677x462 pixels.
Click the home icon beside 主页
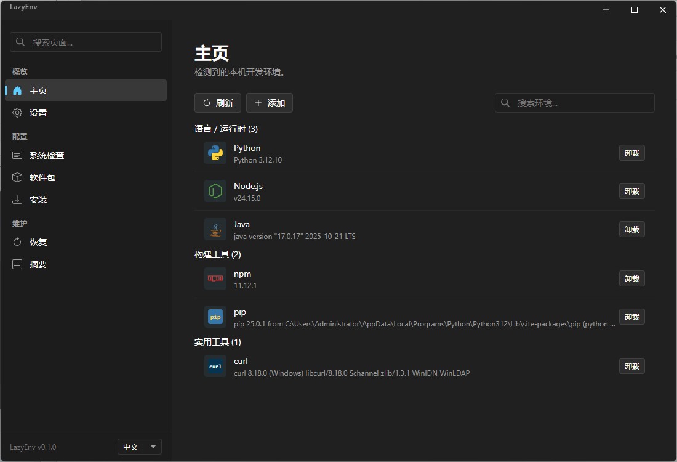tap(17, 91)
